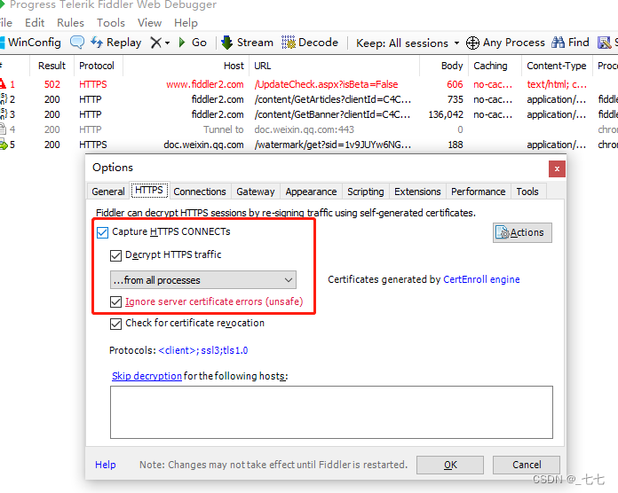This screenshot has width=618, height=493.
Task: Open the View menu
Action: point(149,23)
